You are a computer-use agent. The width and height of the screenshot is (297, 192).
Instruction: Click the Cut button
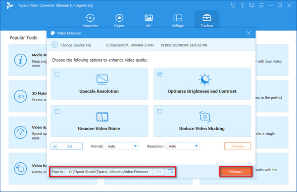(67, 146)
